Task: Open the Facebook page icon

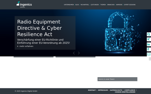Action: click(x=149, y=49)
